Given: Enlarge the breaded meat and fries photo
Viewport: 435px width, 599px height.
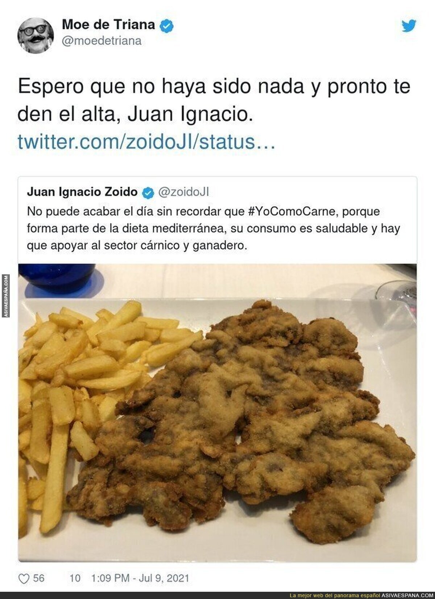Looking at the screenshot, I should tap(217, 413).
